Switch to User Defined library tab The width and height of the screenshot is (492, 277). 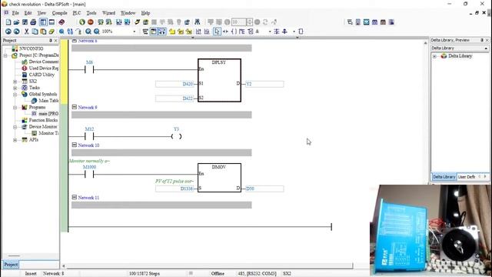pos(467,177)
